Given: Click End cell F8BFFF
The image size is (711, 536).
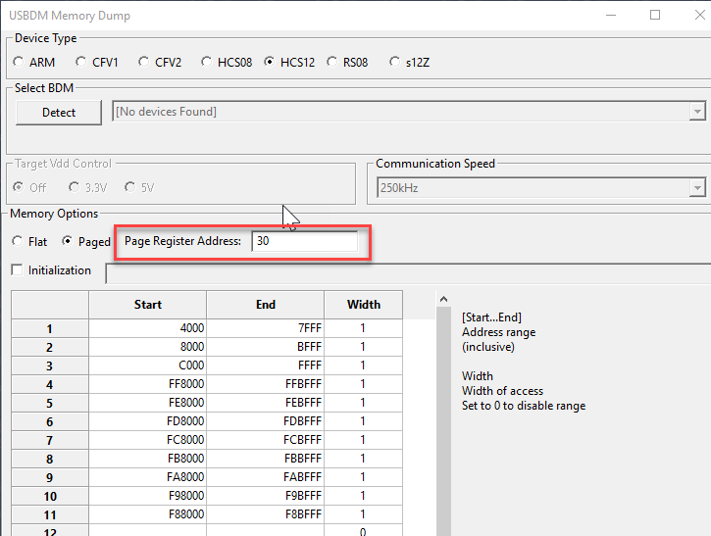Looking at the screenshot, I should [x=265, y=514].
